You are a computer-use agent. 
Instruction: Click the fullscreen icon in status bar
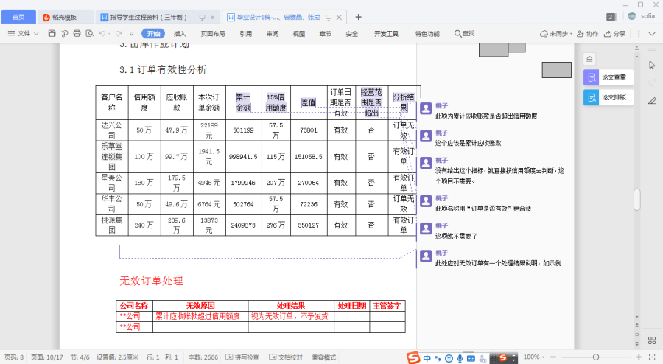pos(652,357)
